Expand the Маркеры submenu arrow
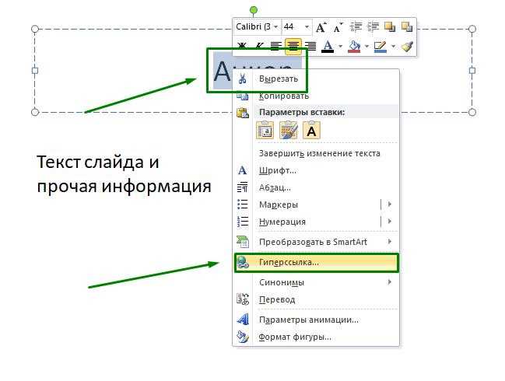The image size is (505, 381). coord(390,204)
